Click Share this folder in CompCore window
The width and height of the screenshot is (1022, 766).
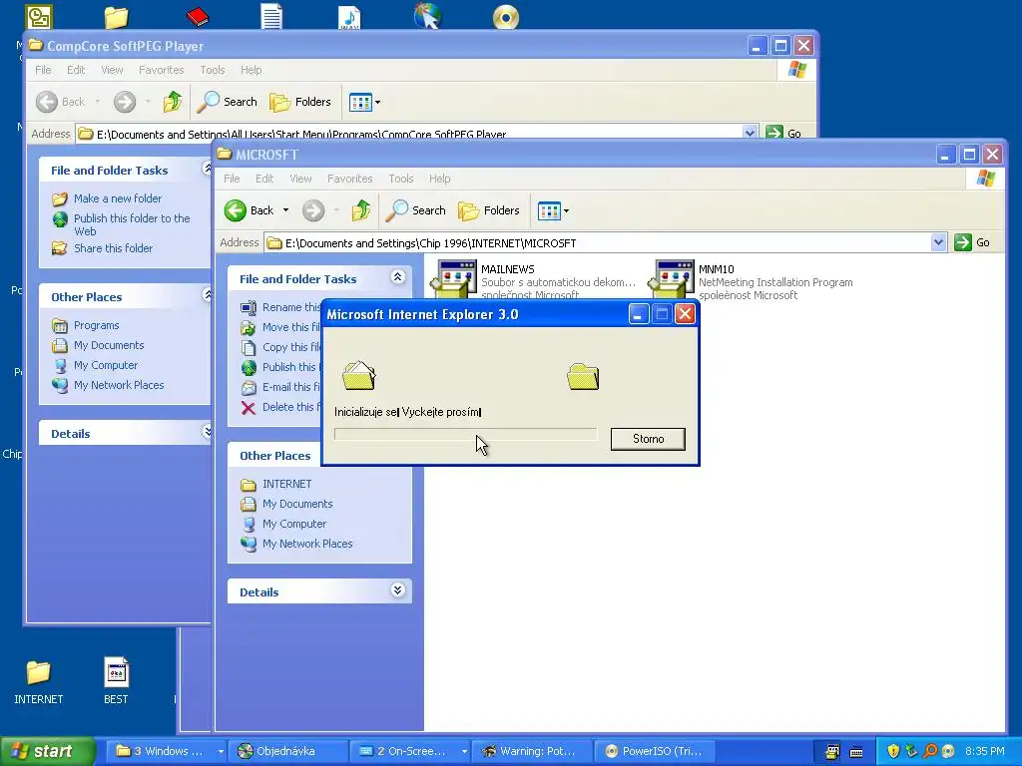[113, 248]
